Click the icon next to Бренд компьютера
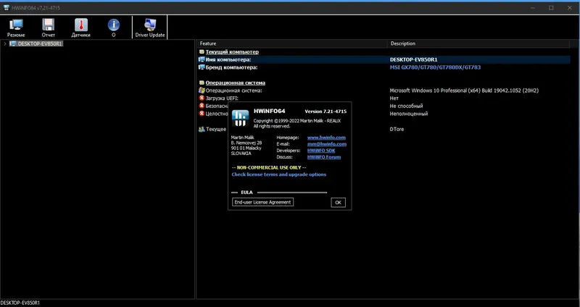The image size is (580, 307). click(x=202, y=67)
